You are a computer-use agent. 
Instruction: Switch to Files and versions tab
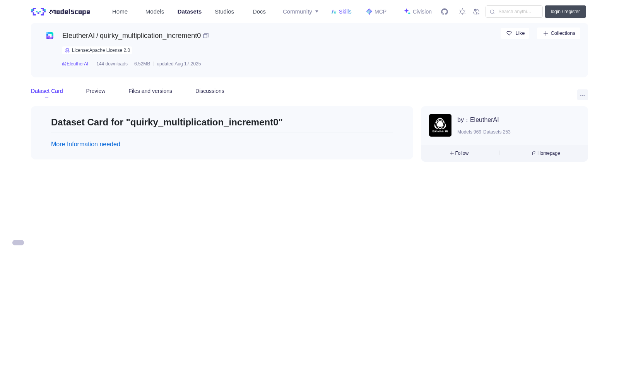pyautogui.click(x=150, y=91)
